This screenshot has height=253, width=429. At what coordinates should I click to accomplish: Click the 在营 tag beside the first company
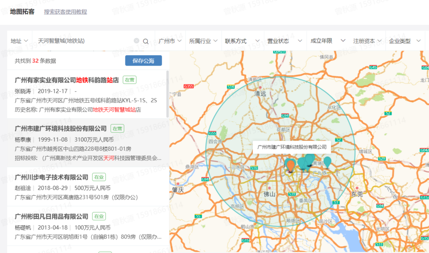click(131, 80)
